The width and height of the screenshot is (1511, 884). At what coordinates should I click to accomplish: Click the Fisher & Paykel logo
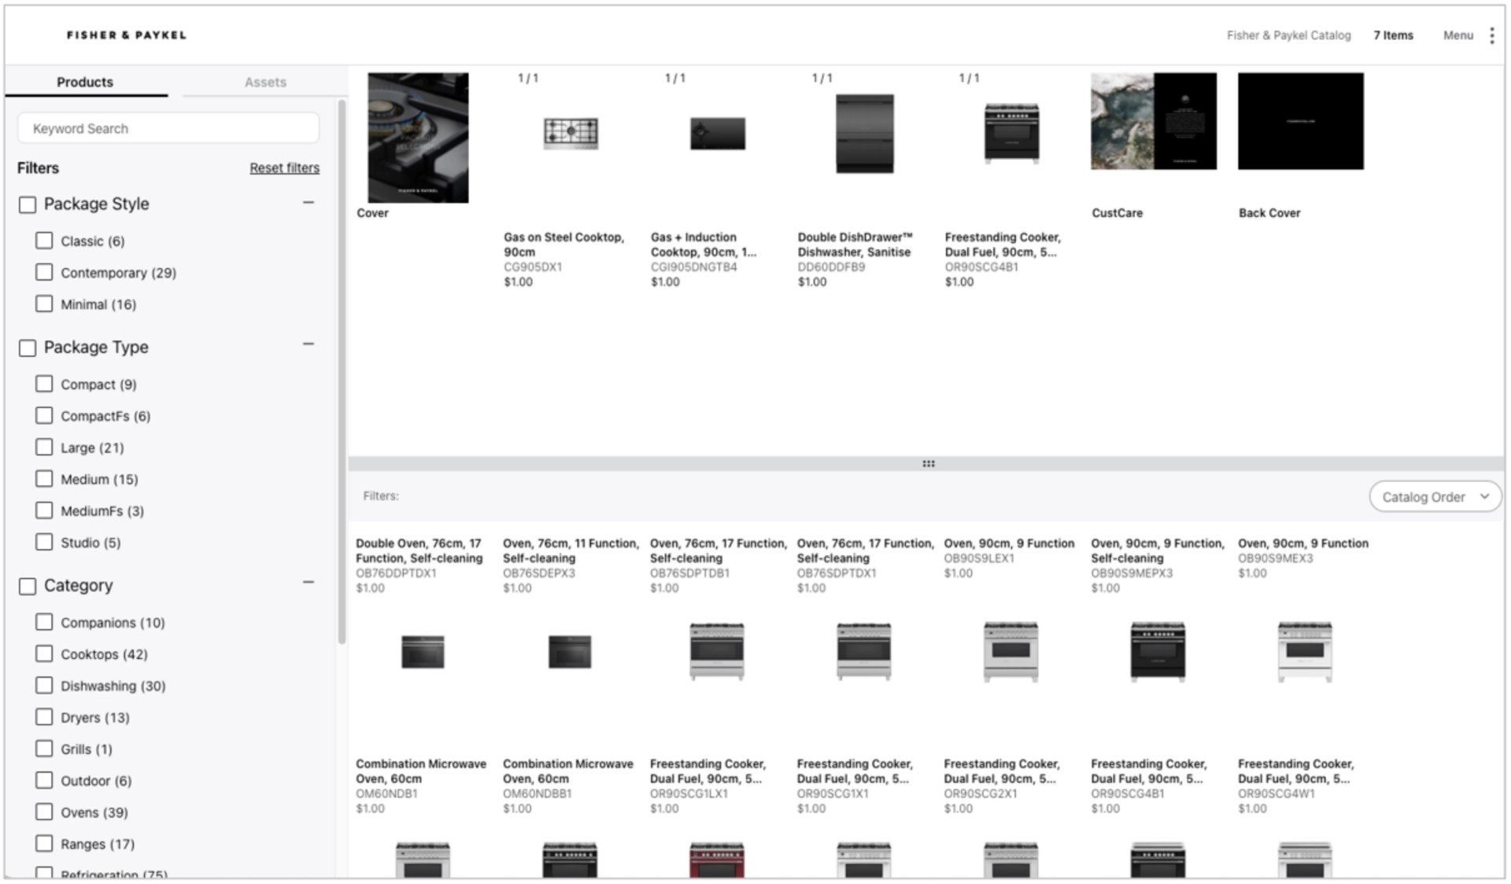click(x=127, y=35)
